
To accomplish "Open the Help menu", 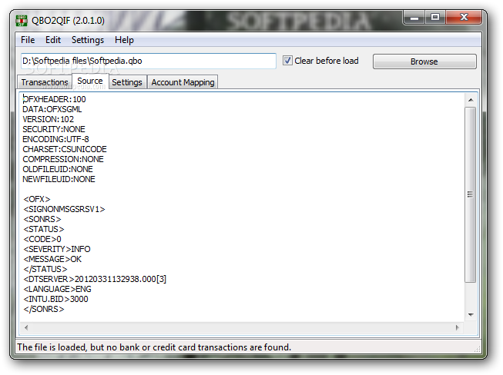I will (x=124, y=40).
